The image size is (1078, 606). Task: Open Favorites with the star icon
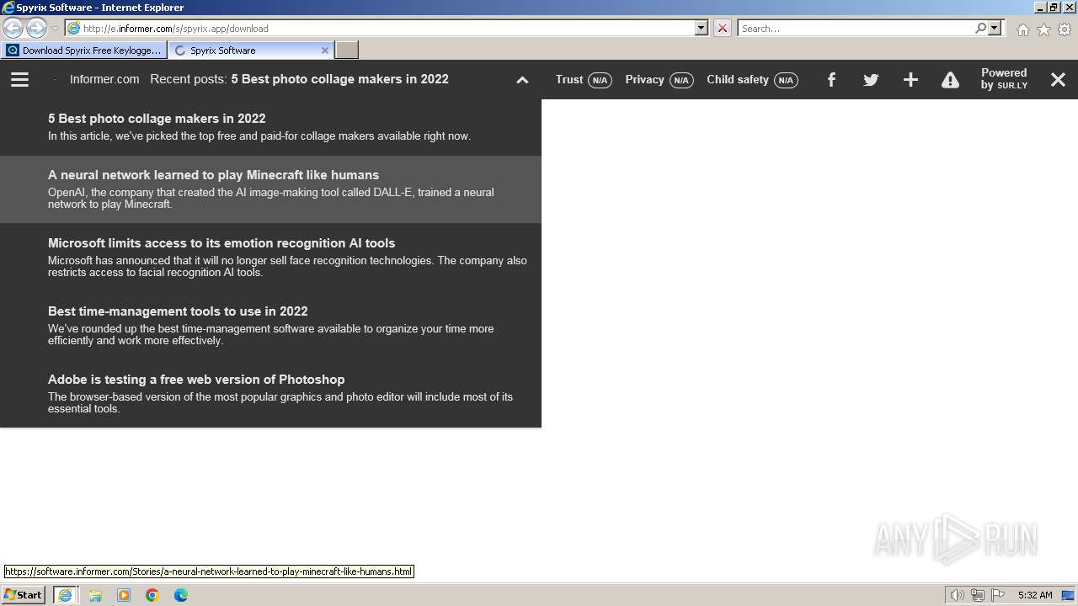tap(1043, 29)
